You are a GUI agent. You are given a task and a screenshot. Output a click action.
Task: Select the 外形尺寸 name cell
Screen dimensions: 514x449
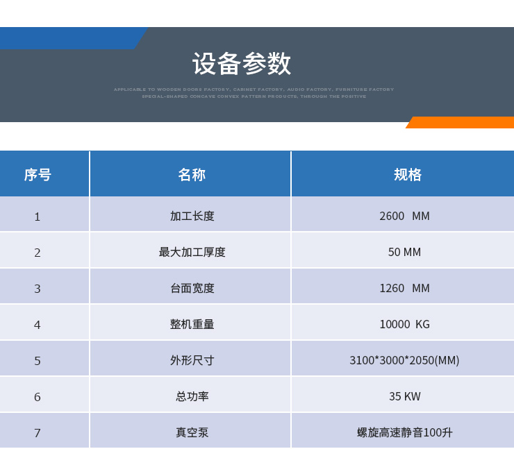tap(192, 360)
